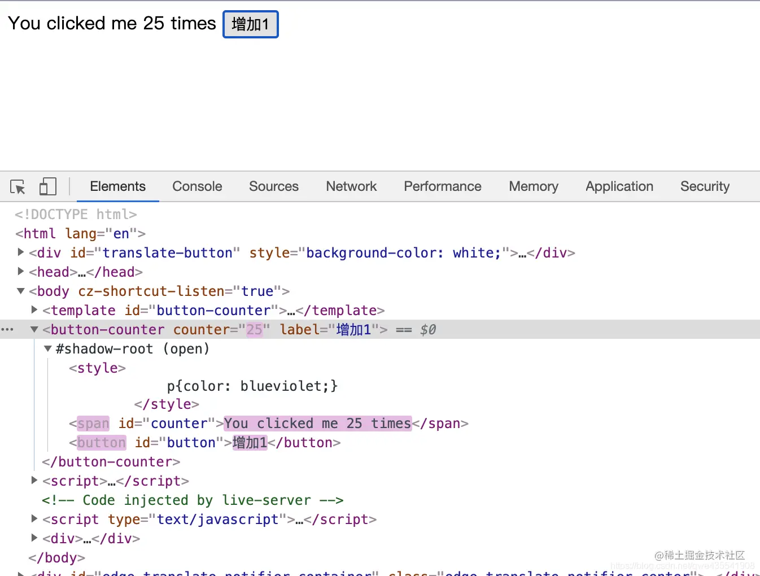Open the Memory tab
Viewport: 760px width, 576px height.
[x=534, y=186]
